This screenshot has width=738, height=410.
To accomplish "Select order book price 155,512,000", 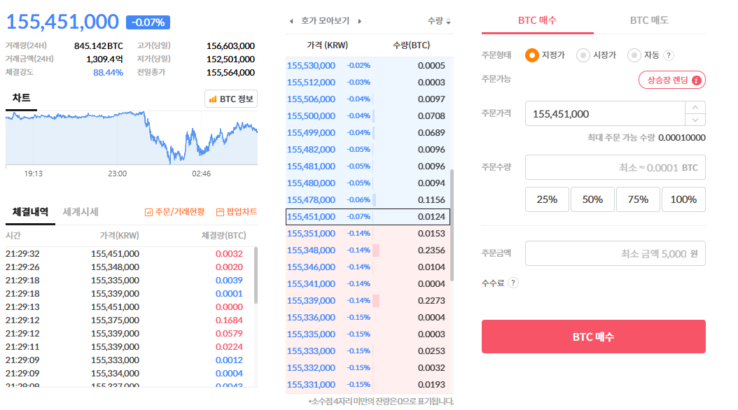I will point(311,83).
